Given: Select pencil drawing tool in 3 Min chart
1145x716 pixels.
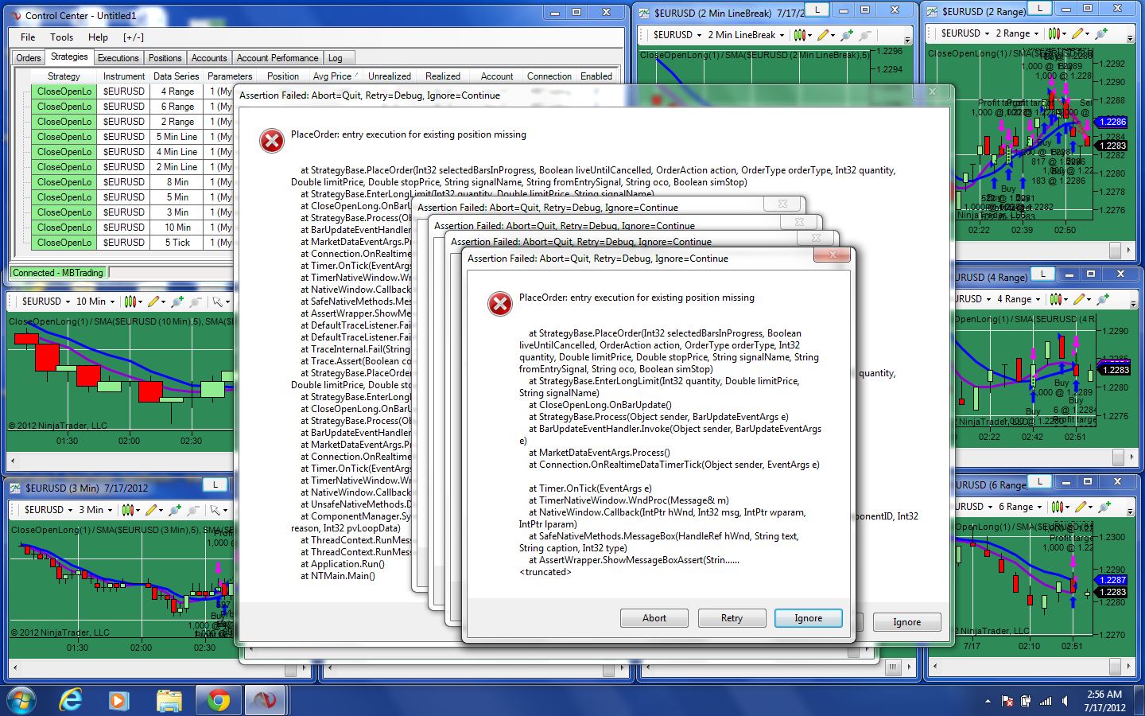Looking at the screenshot, I should tap(153, 510).
